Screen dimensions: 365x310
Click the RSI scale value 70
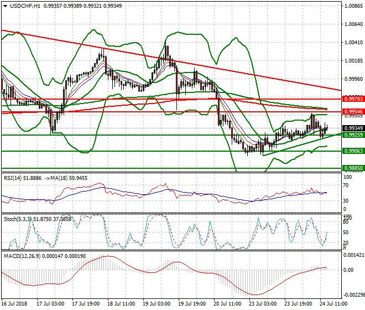(x=346, y=185)
